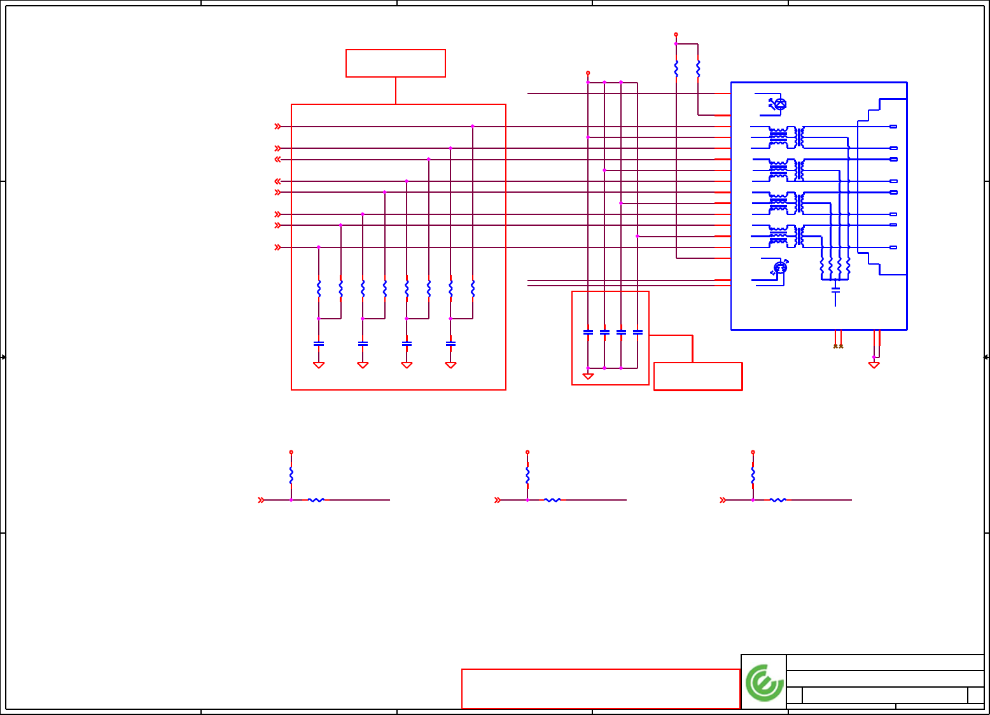Select the upper LED symbol in the blue connector block

click(778, 104)
